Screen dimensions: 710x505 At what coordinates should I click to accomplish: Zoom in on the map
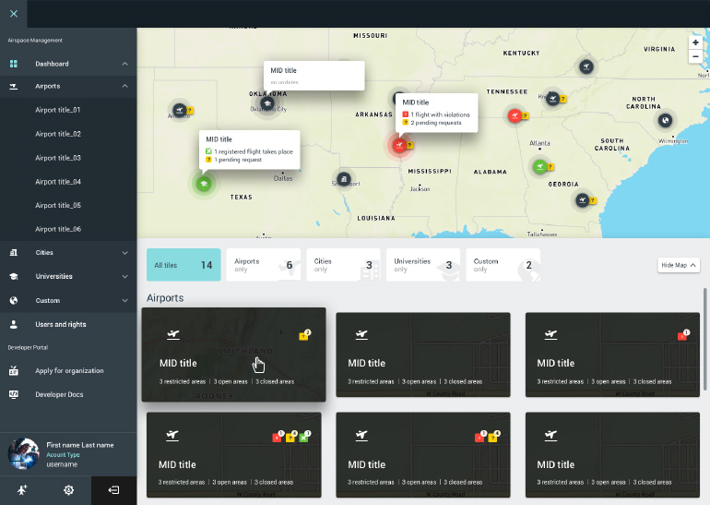(695, 42)
